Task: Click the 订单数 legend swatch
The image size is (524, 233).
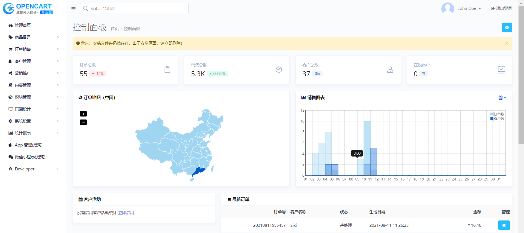Action: tap(492, 114)
